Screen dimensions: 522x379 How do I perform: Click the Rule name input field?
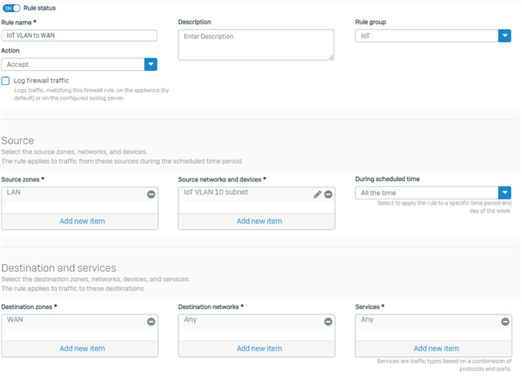click(x=79, y=36)
